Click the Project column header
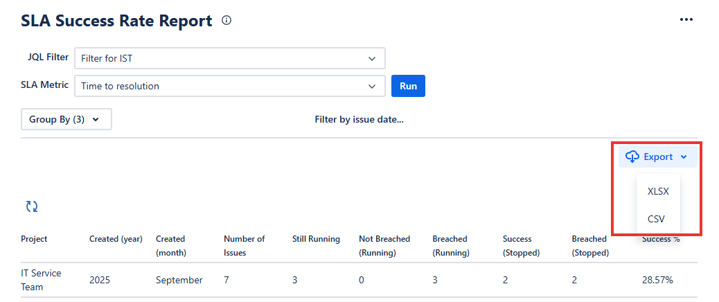The width and height of the screenshot is (719, 302). 34,239
